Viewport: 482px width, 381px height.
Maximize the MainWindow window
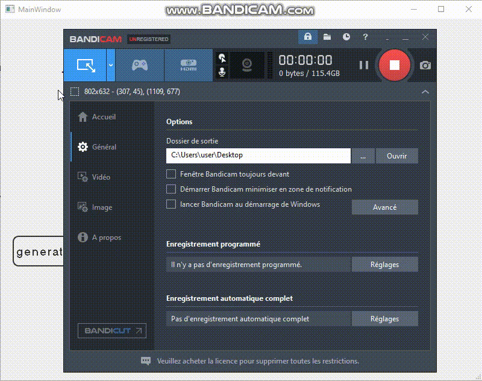pos(441,9)
